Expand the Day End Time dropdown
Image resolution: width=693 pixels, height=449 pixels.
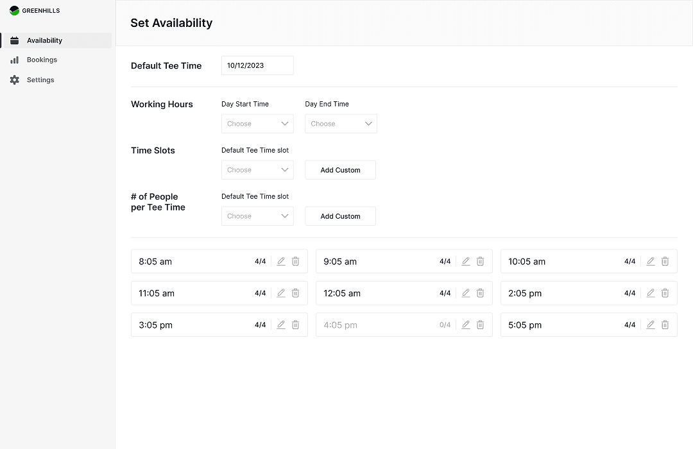[x=341, y=124]
